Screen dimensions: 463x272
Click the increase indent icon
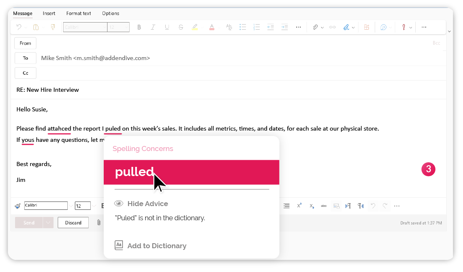284,27
